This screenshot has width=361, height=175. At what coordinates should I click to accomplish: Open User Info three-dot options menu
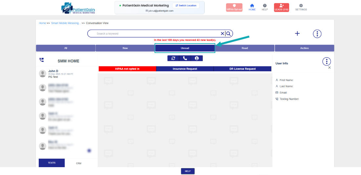(x=327, y=61)
